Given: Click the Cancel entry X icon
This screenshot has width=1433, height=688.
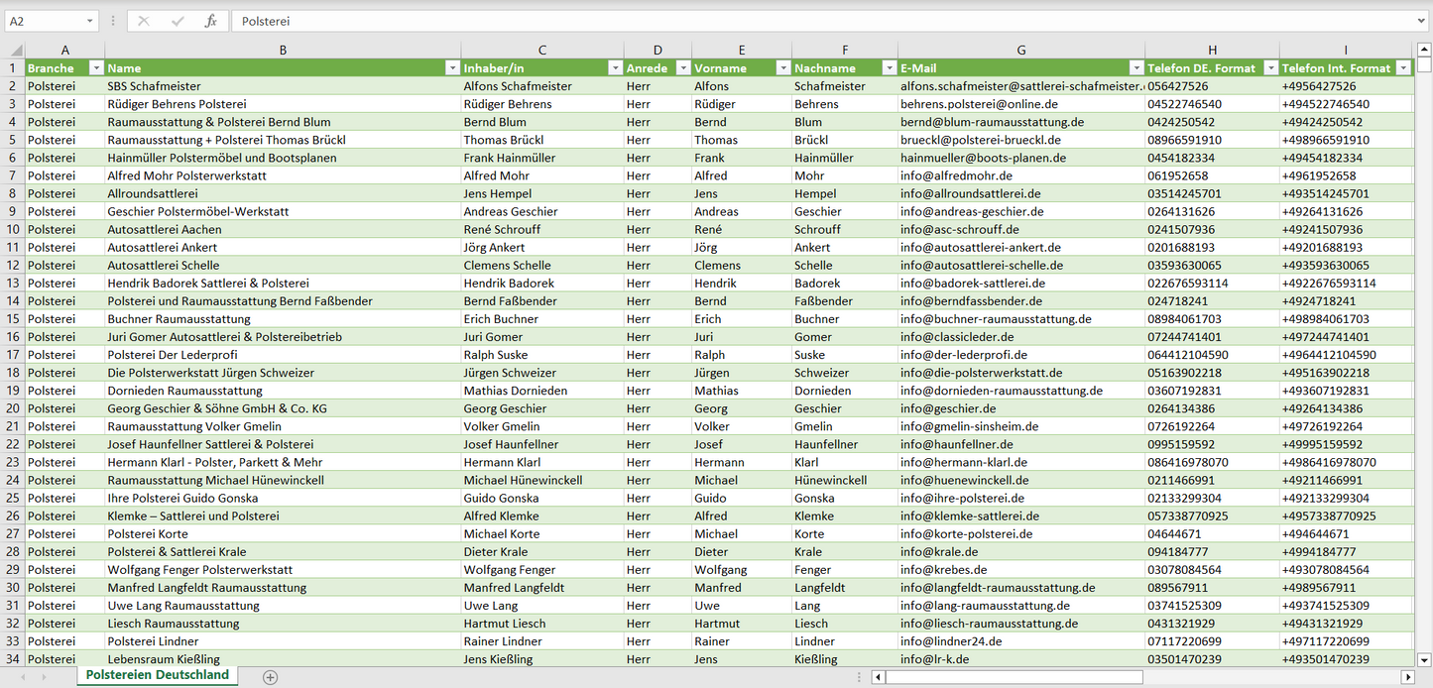Looking at the screenshot, I should click(144, 21).
